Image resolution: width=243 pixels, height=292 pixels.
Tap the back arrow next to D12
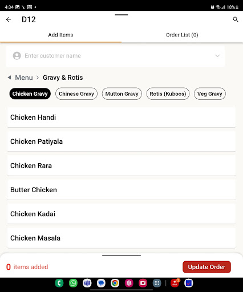pos(9,19)
